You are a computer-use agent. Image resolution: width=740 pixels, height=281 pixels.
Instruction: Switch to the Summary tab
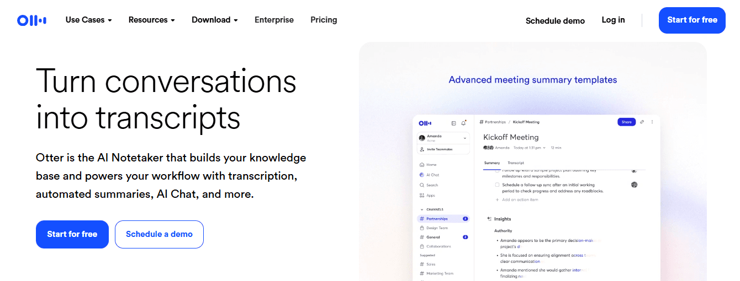coord(492,163)
